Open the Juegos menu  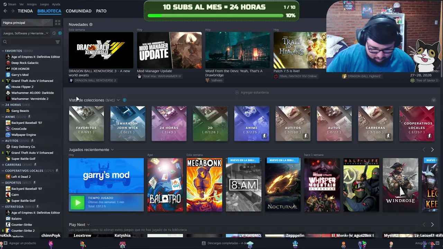click(44, 4)
